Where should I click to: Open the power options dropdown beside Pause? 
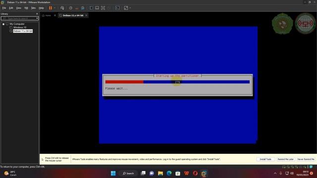55,8
